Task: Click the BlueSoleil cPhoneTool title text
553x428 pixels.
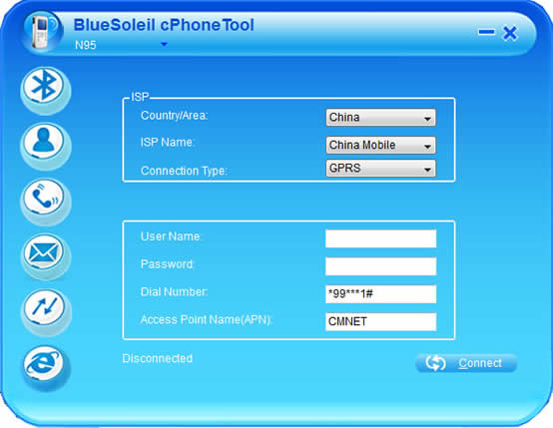Action: coord(164,25)
